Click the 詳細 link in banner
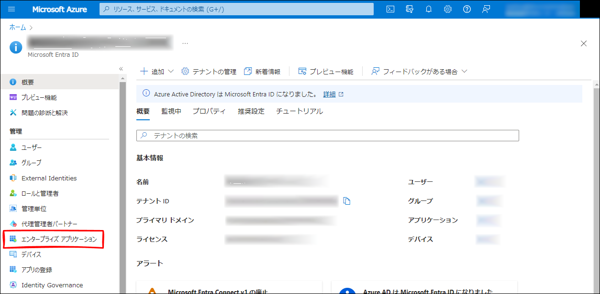 [329, 94]
